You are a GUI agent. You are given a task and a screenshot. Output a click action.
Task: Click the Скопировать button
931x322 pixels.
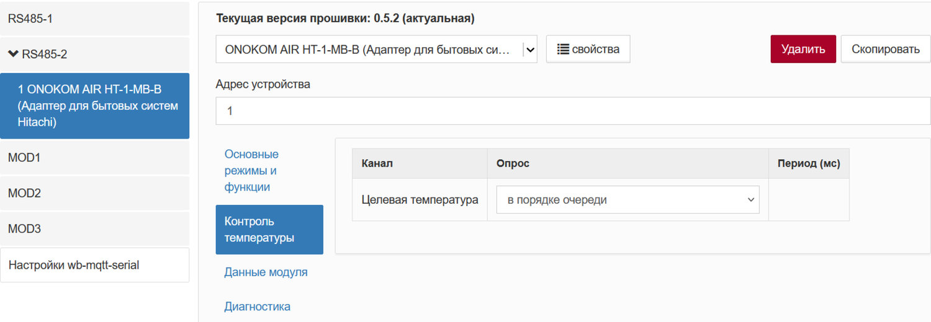[x=886, y=49]
